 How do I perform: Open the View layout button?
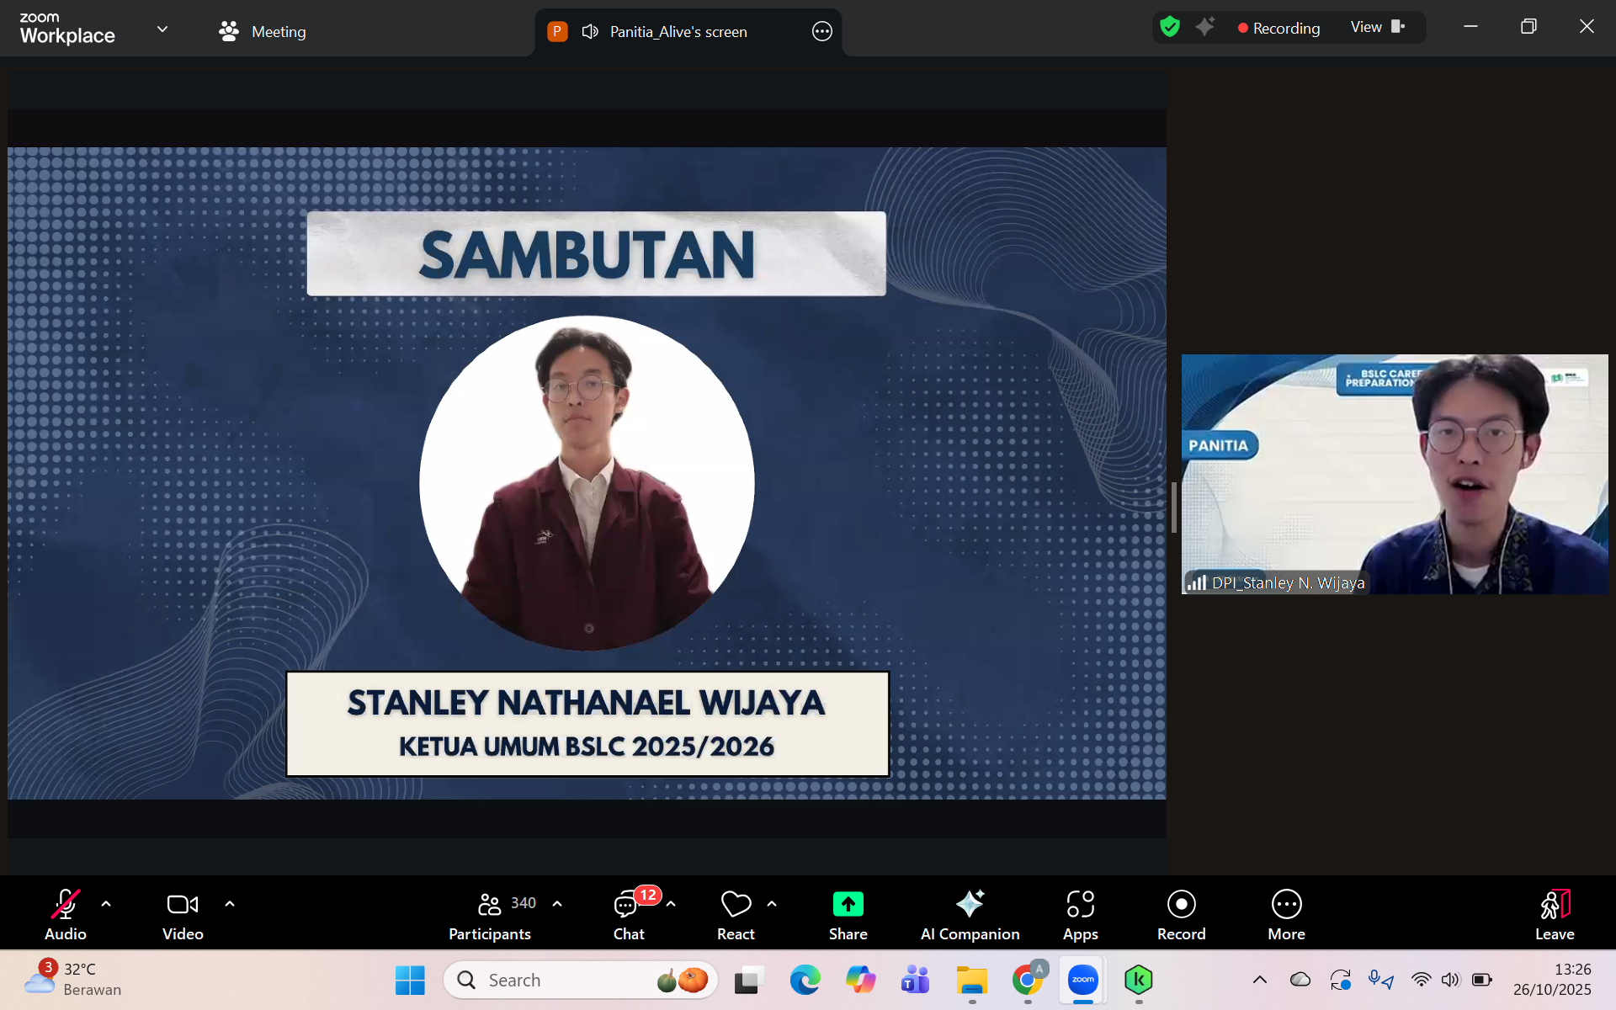pos(1377,27)
